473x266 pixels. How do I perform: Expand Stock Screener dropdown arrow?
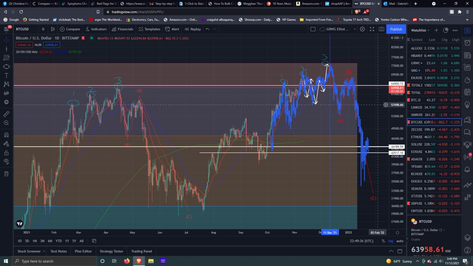pos(44,251)
